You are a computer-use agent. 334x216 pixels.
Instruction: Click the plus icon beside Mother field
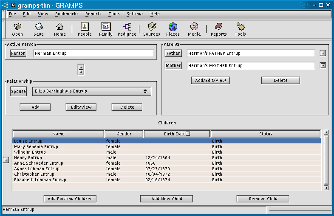coord(323,65)
